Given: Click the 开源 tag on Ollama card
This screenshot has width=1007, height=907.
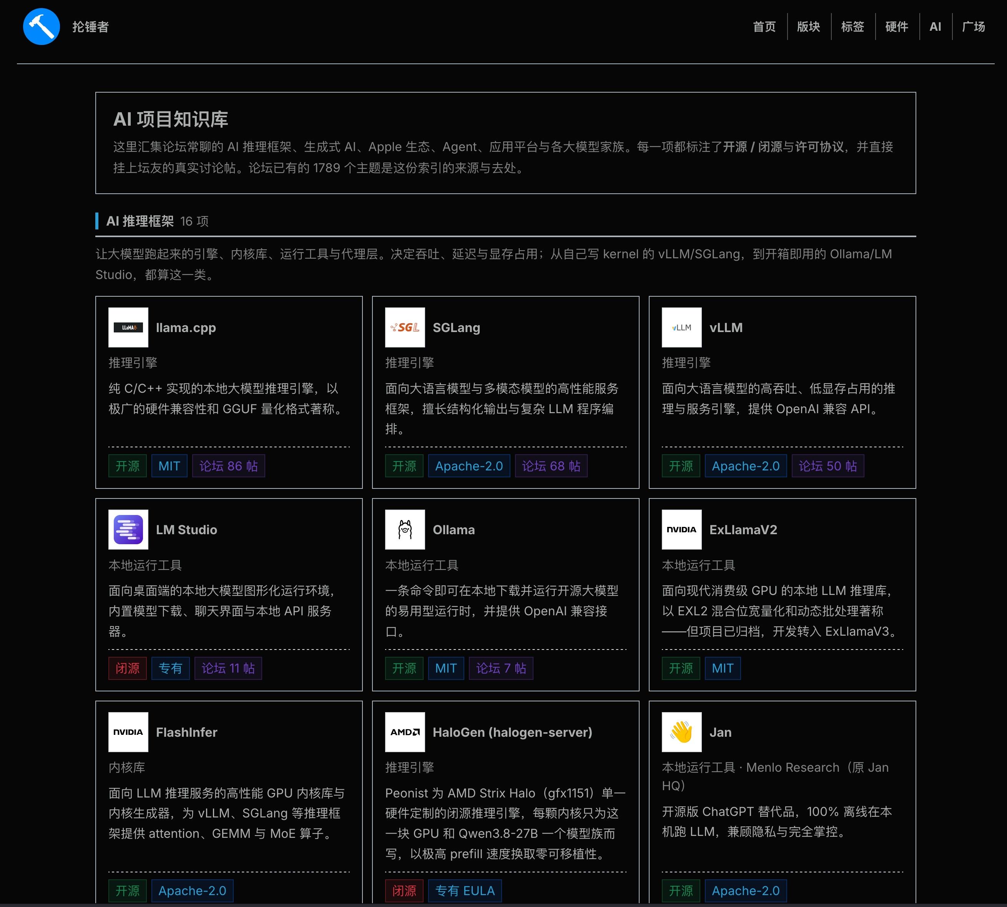Looking at the screenshot, I should click(404, 668).
